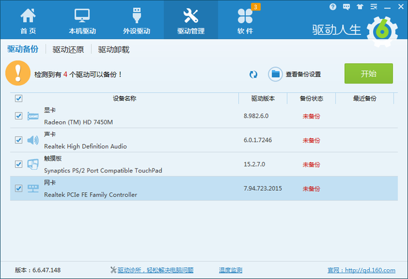The height and width of the screenshot is (279, 408).
Task: Click the touchpad device icon
Action: pos(33,165)
